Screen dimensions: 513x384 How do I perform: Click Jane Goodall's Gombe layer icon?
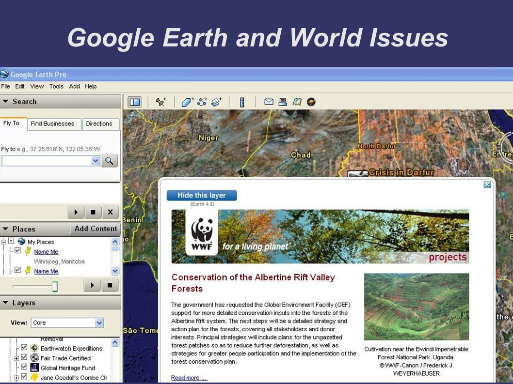(x=34, y=377)
